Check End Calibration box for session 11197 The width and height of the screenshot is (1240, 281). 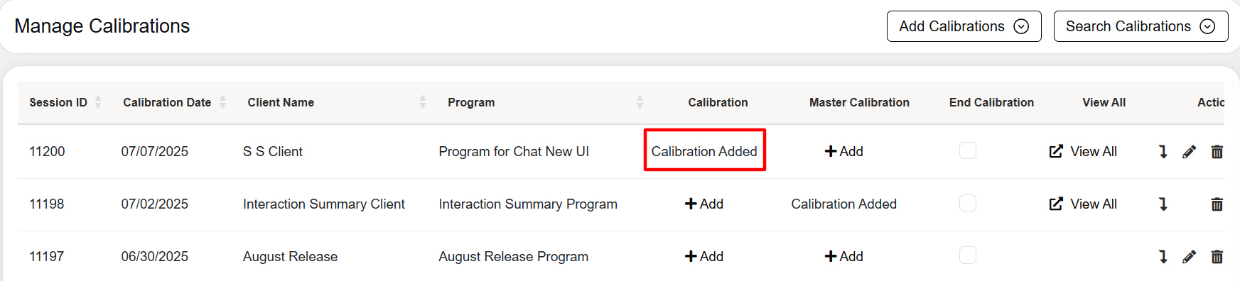pyautogui.click(x=968, y=255)
